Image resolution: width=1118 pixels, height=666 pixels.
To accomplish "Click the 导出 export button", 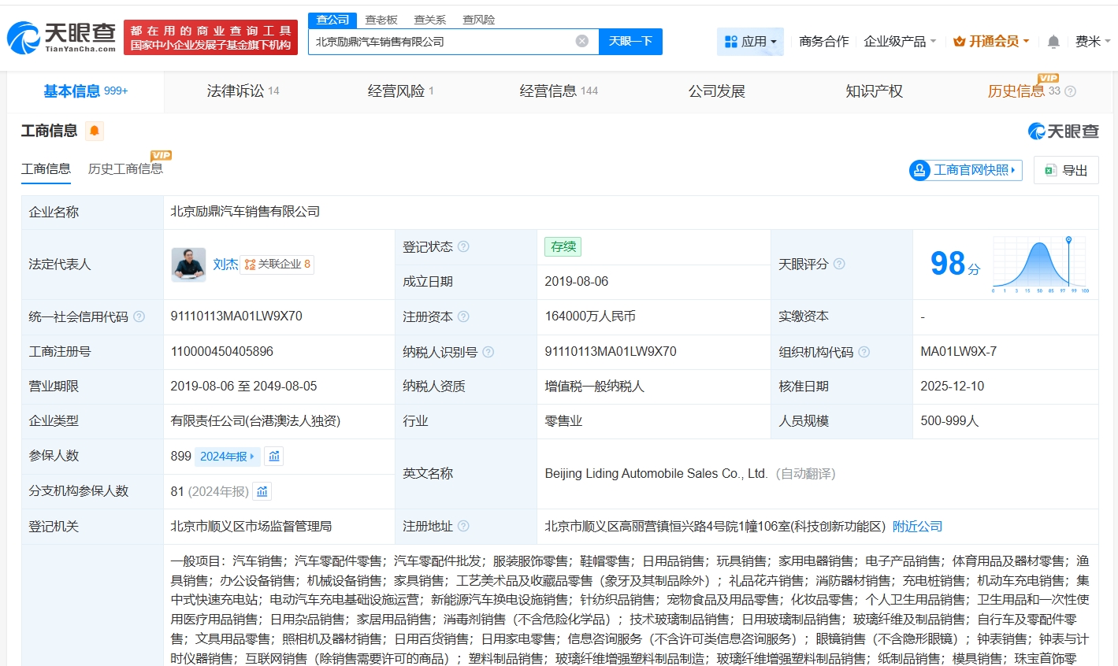I will [x=1066, y=170].
